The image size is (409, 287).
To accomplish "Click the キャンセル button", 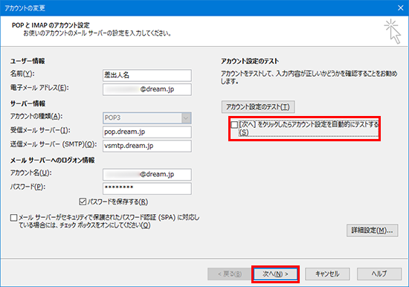I will [327, 274].
